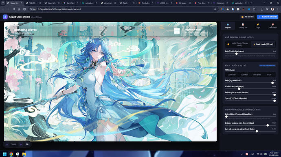Open the Logo tab

258,26
